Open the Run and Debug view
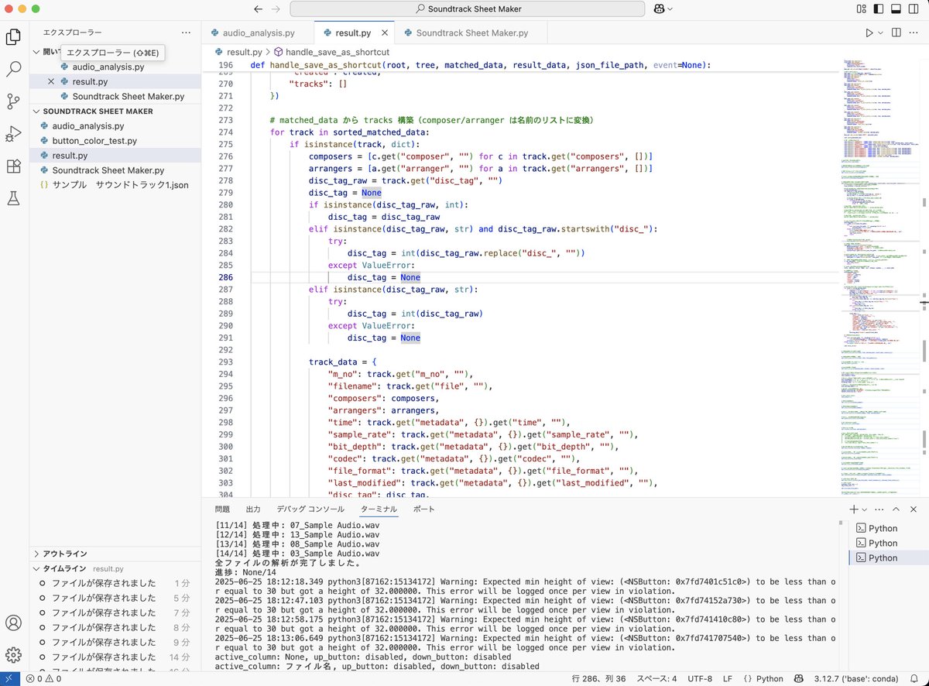The width and height of the screenshot is (929, 686). click(x=13, y=134)
